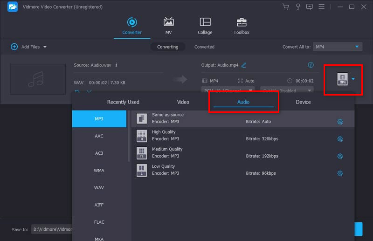Open the Toolbox tab
Viewport: 373px width, 241px height.
tap(241, 26)
